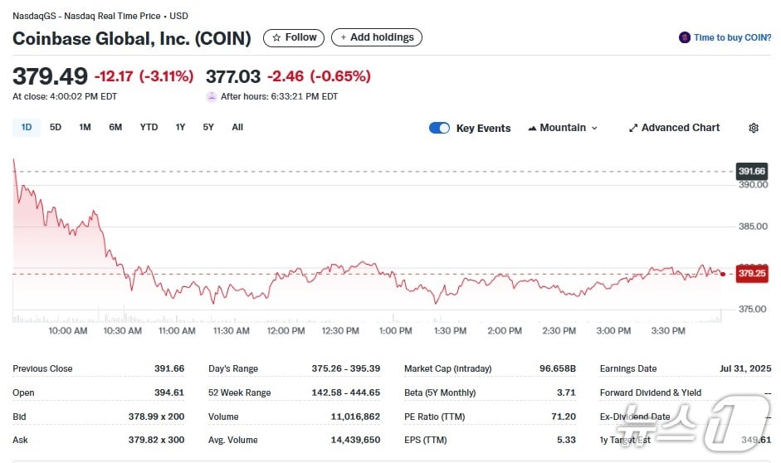Click the star icon in Follow button
This screenshot has height=463, width=781.
(276, 37)
